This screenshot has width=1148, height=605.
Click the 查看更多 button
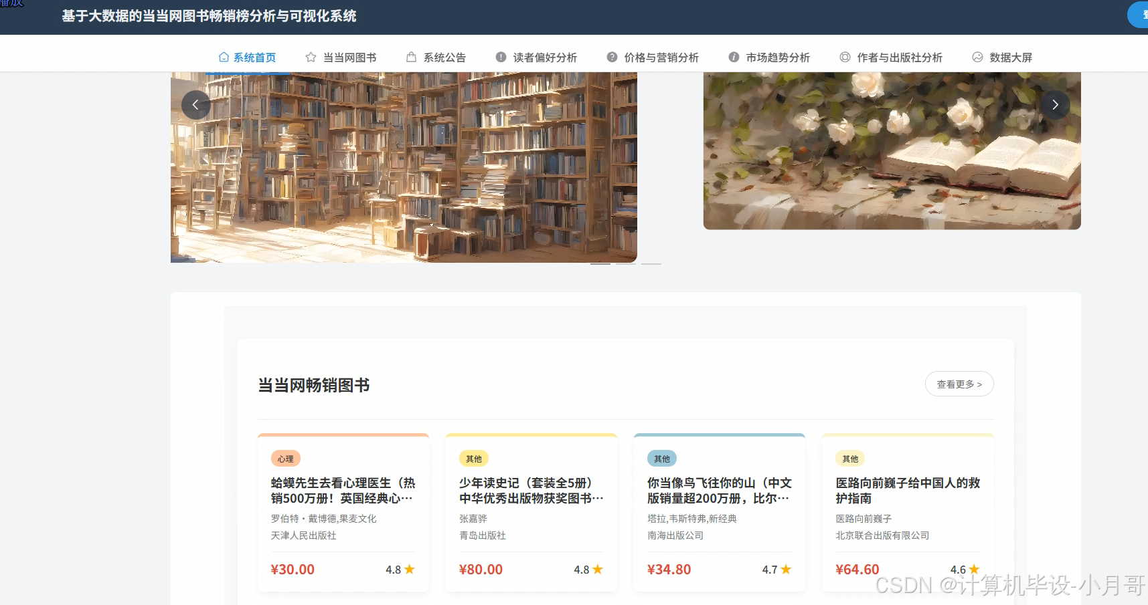tap(959, 384)
